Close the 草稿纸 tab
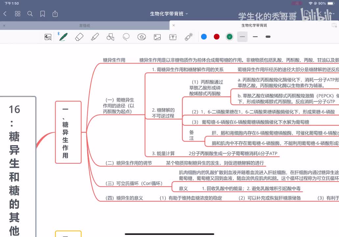The height and width of the screenshot is (237, 339). (4, 26)
